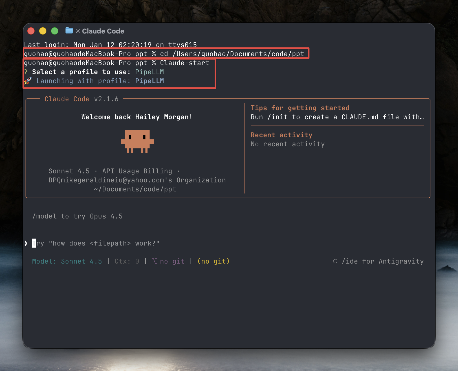The height and width of the screenshot is (371, 458).
Task: Click the asterisk icon before Claude Code title
Action: tap(78, 31)
